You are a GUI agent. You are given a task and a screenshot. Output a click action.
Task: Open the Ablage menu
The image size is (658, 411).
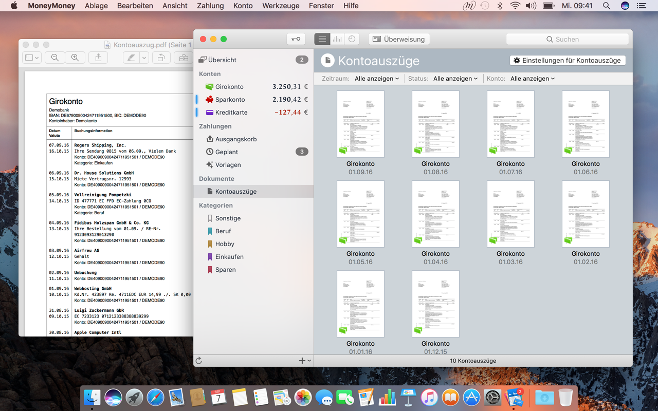point(96,6)
